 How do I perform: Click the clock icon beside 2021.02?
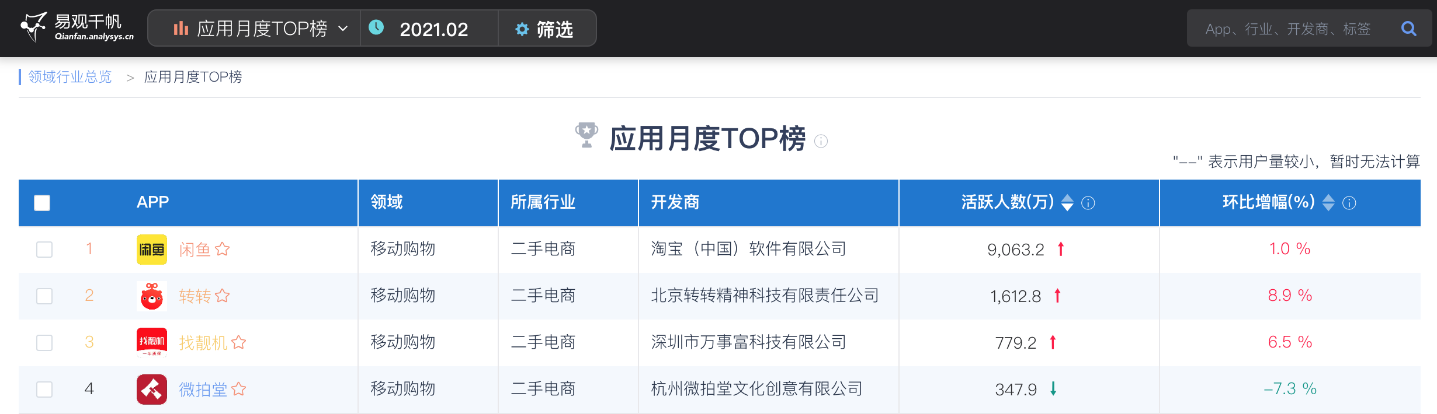pos(376,27)
